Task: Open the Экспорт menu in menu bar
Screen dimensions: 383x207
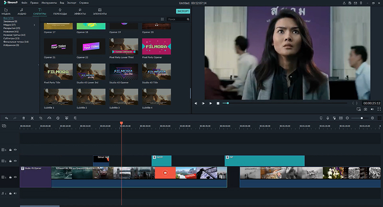Action: click(x=71, y=3)
